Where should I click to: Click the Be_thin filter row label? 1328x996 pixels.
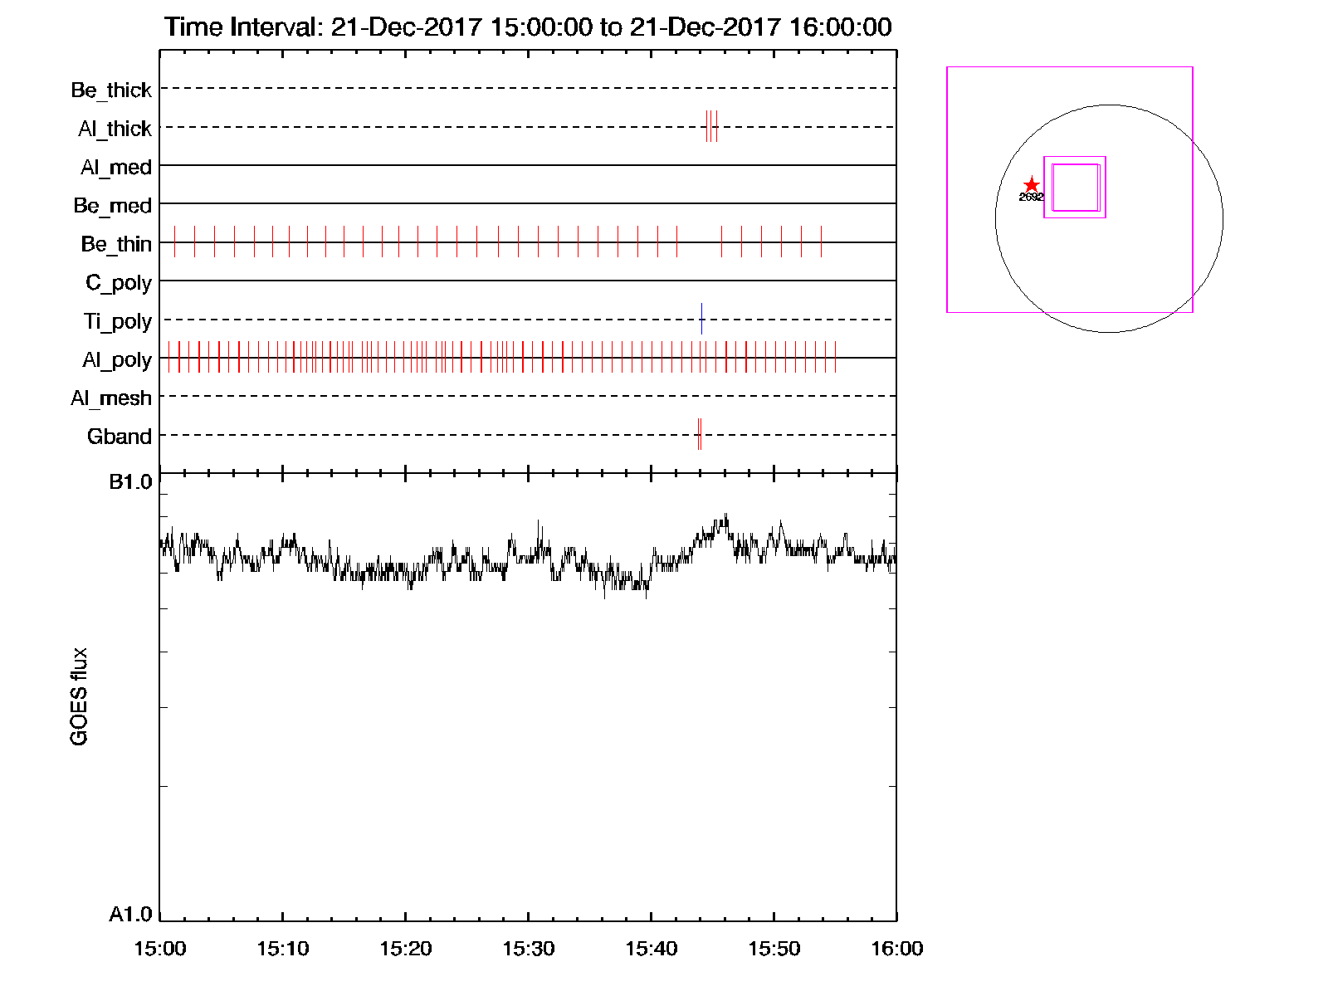(116, 244)
